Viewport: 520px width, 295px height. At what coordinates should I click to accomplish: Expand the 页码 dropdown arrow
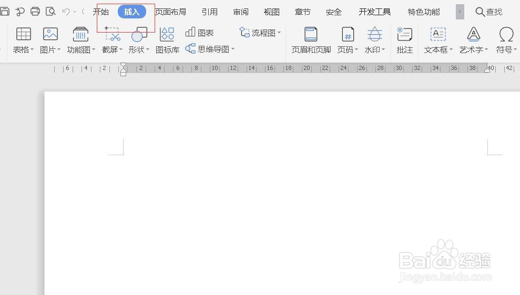click(356, 49)
